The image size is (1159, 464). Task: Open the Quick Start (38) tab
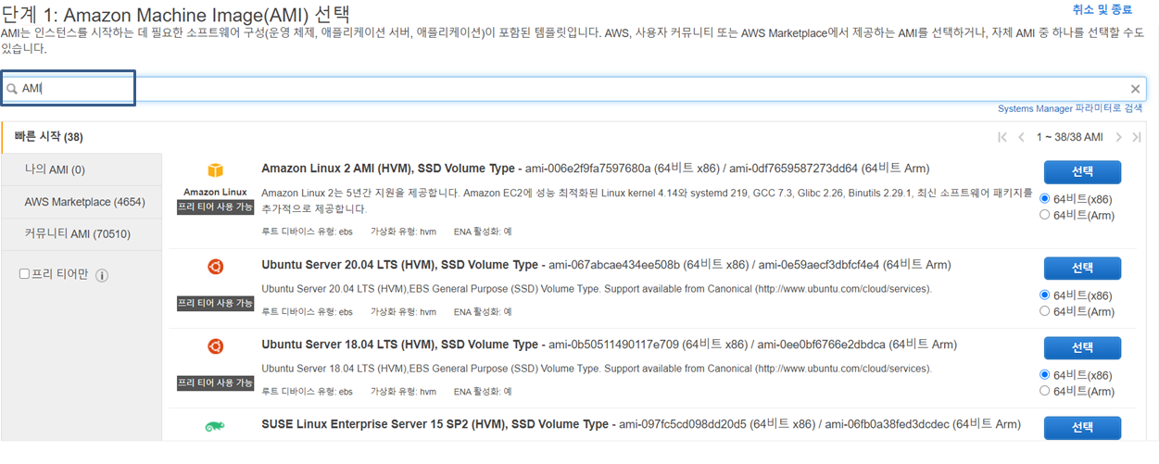(82, 137)
